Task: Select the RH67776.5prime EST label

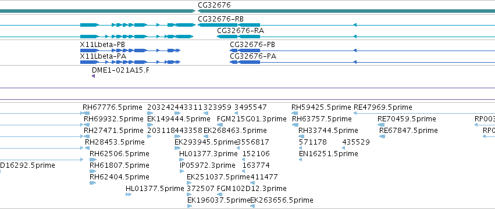Action: [x=112, y=107]
